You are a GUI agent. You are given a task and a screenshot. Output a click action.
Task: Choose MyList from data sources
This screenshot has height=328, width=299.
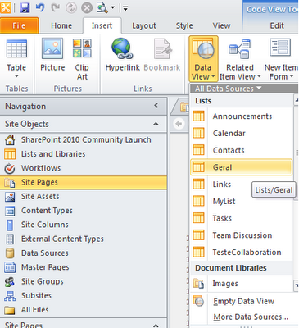(x=242, y=202)
